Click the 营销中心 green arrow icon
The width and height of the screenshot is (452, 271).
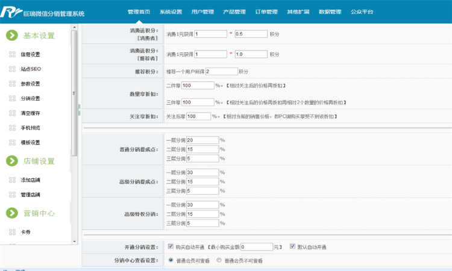pyautogui.click(x=12, y=213)
